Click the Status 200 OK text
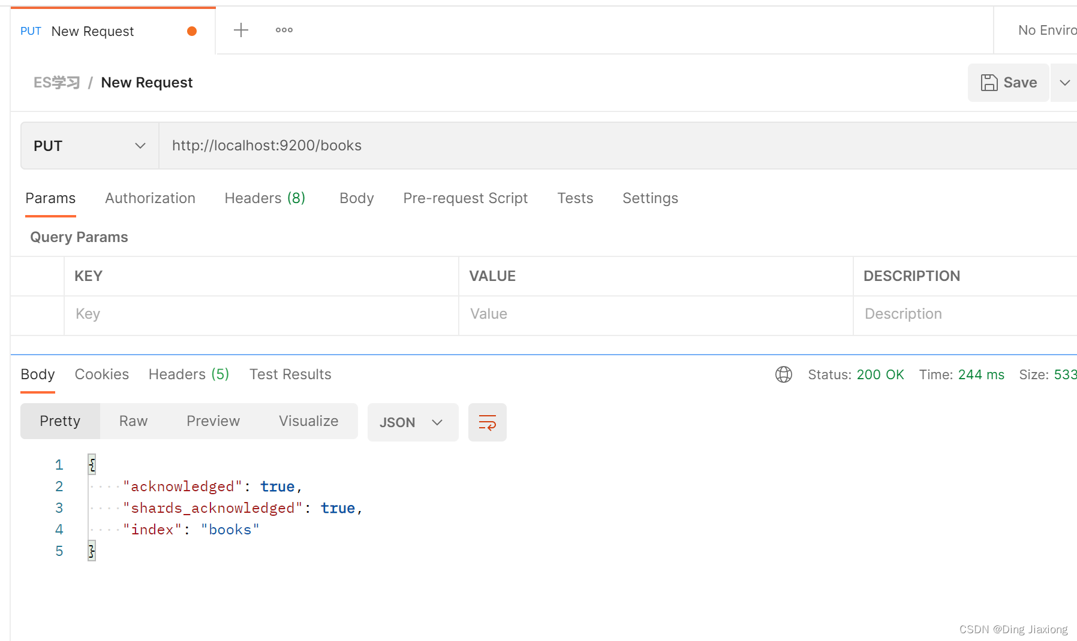The height and width of the screenshot is (641, 1077). pyautogui.click(x=856, y=375)
